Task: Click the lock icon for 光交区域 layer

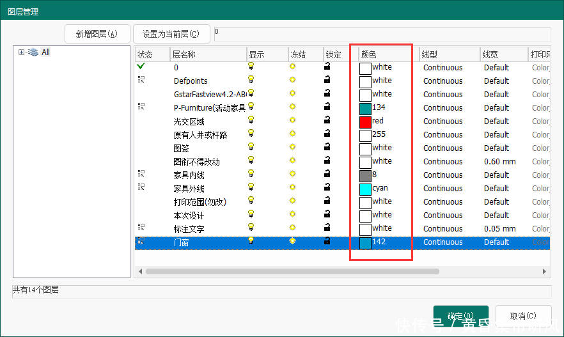Action: pos(327,120)
